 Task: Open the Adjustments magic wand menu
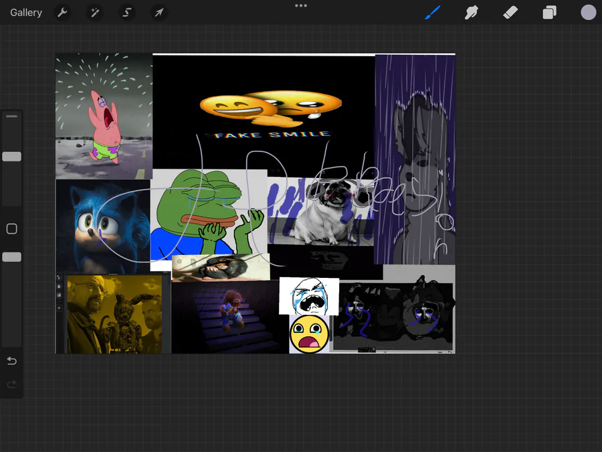click(x=94, y=13)
